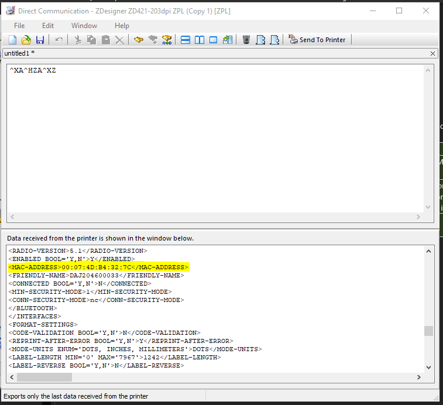Click the Find binoculars icon
Viewport: 443px width, 405px height.
[x=139, y=40]
